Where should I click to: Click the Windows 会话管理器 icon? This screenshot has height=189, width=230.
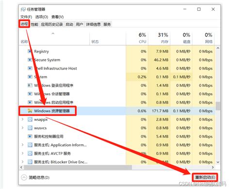tap(30, 94)
